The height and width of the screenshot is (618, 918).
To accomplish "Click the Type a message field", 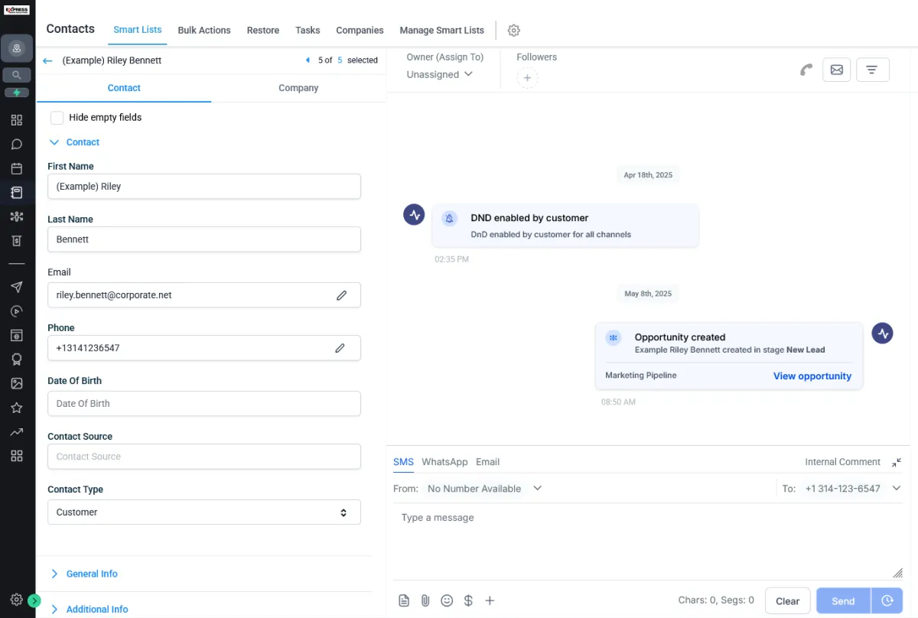I will coord(643,535).
